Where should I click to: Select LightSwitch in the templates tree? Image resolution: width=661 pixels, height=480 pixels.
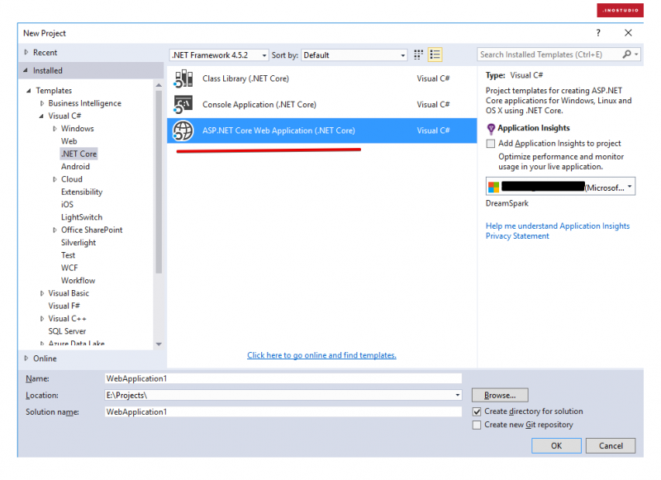click(x=82, y=217)
